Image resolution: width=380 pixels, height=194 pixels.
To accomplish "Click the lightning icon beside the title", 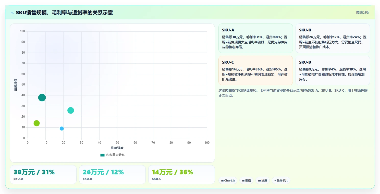I will coord(12,13).
